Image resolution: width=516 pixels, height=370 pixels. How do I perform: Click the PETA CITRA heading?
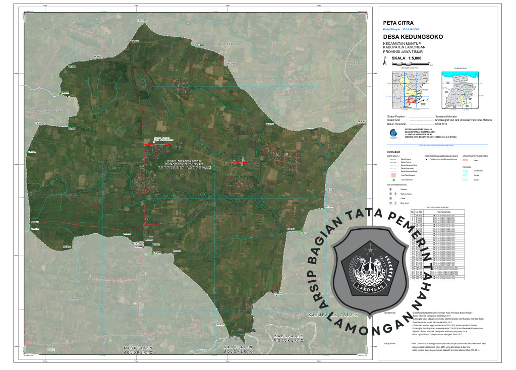398,23
